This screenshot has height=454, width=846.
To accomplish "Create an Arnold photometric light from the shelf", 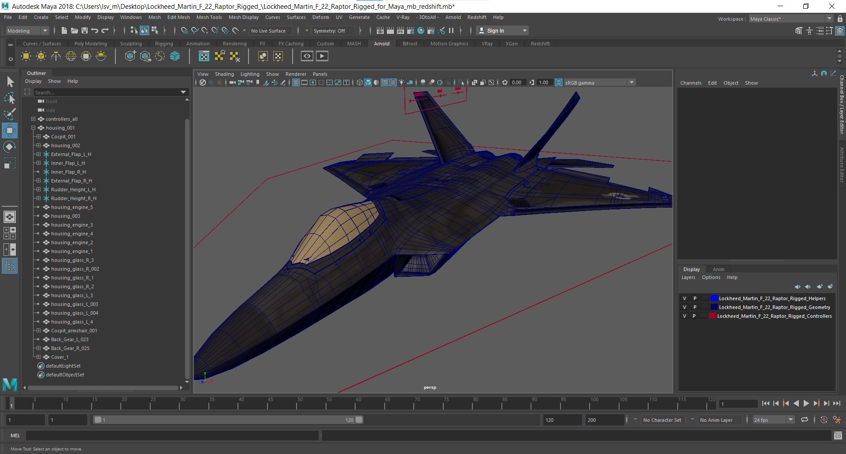I will (x=56, y=56).
